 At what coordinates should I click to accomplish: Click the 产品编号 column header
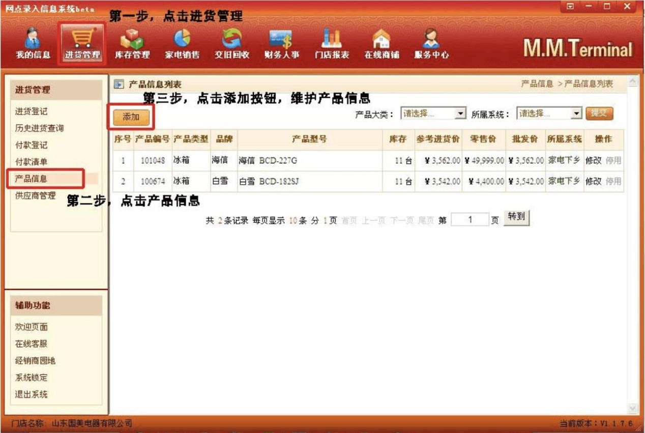153,139
